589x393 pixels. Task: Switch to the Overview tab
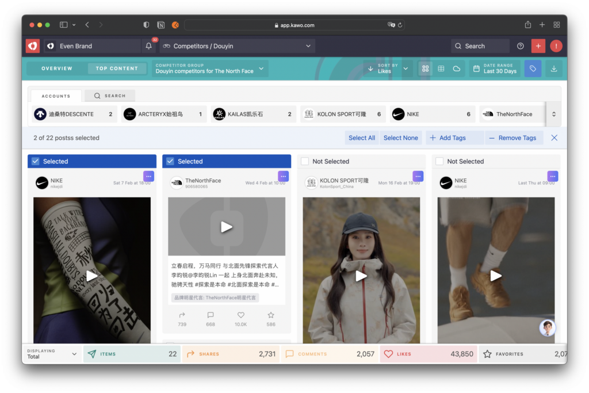tap(57, 68)
